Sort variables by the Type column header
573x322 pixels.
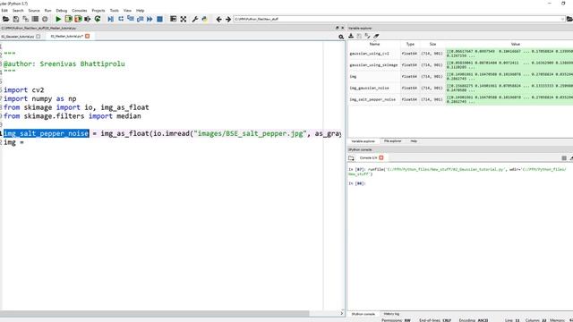[x=410, y=44]
